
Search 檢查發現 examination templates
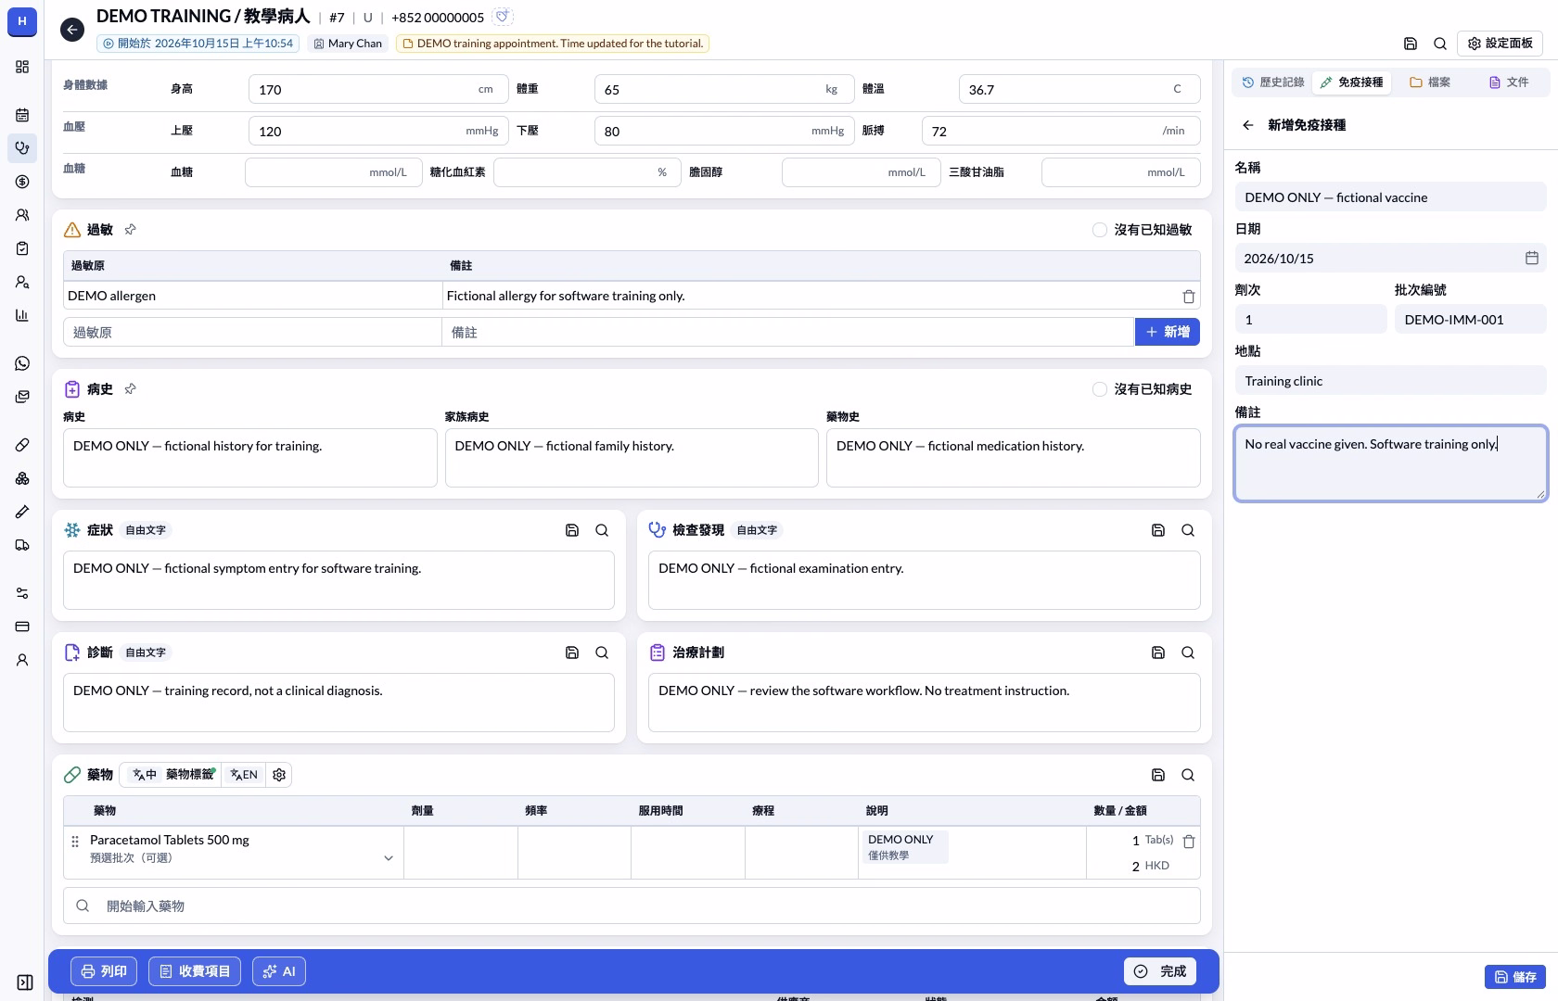click(x=1188, y=530)
